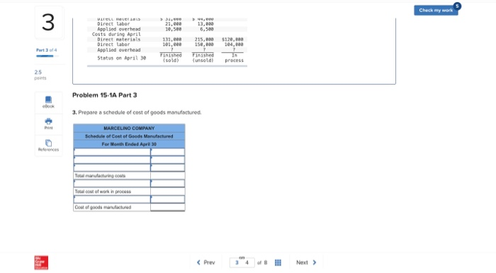Open second row label dropdown in schedule
The image size is (496, 273).
pyautogui.click(x=112, y=160)
